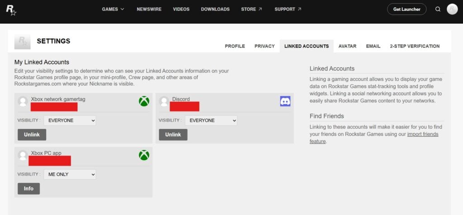Screen dimensions: 463x215
Task: Expand the Games dropdown menu
Action: pyautogui.click(x=113, y=9)
